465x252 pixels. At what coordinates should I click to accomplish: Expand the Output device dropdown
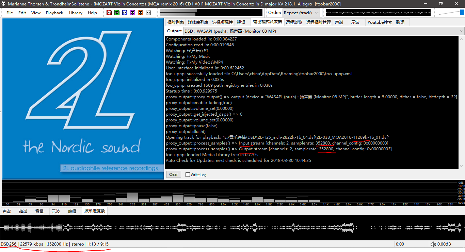[x=323, y=31]
